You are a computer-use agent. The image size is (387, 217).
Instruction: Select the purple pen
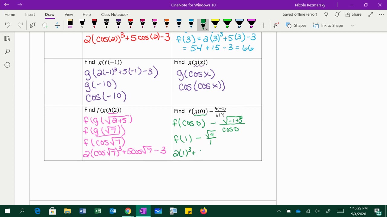(119, 24)
